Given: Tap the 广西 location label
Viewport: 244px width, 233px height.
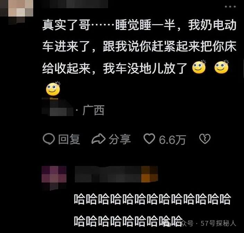Looking at the screenshot, I should pyautogui.click(x=93, y=110).
